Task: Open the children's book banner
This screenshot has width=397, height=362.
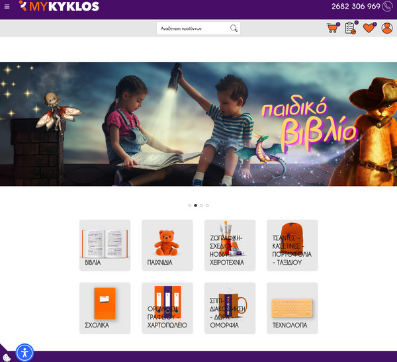Action: [198, 124]
